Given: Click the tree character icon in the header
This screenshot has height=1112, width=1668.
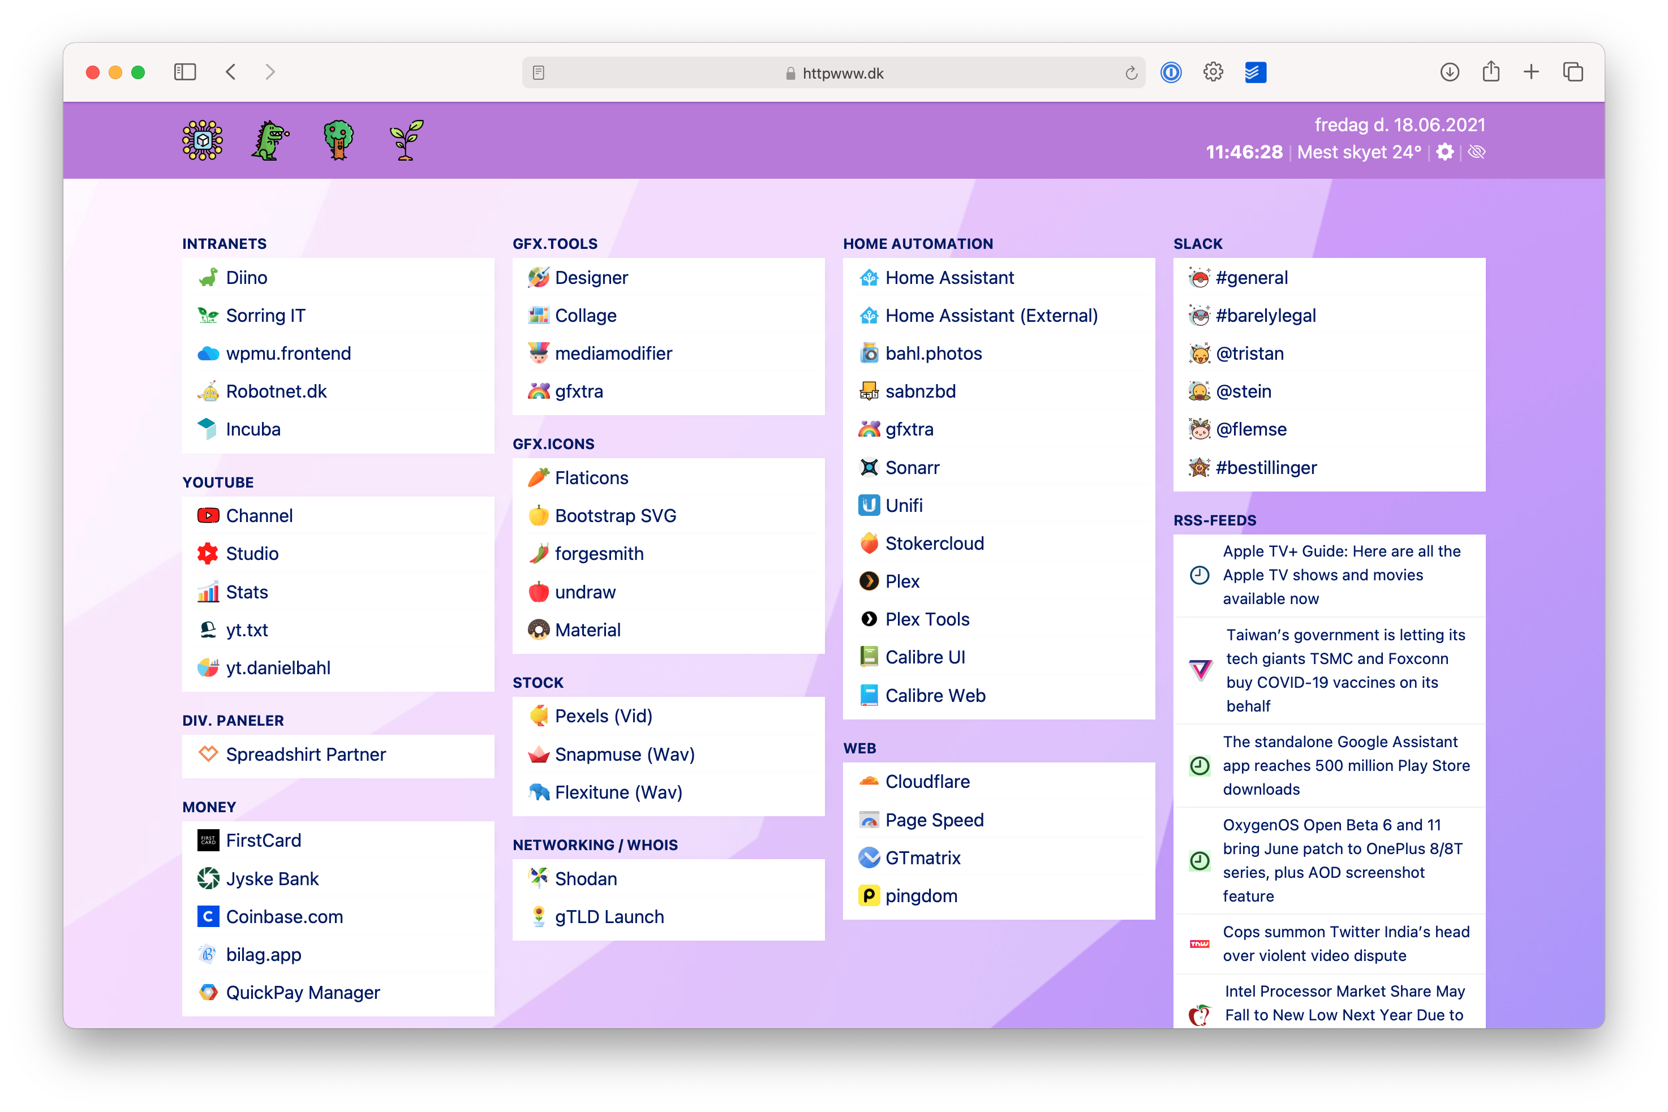Looking at the screenshot, I should [338, 140].
